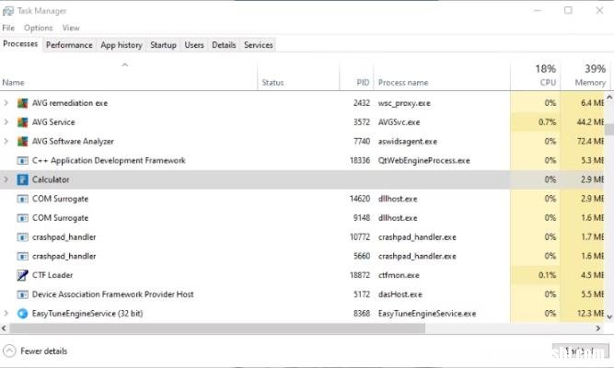The image size is (614, 368).
Task: Sort by the Memory column header
Action: click(585, 75)
